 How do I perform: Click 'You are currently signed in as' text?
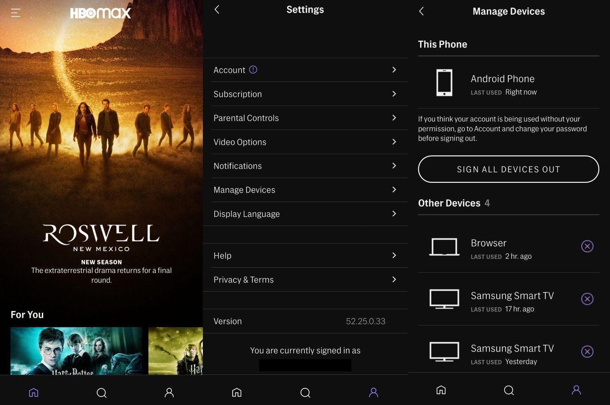click(x=305, y=350)
